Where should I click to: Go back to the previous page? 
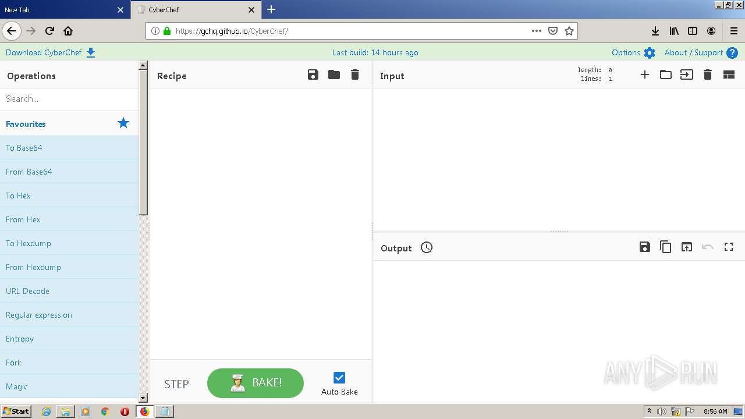[x=12, y=31]
